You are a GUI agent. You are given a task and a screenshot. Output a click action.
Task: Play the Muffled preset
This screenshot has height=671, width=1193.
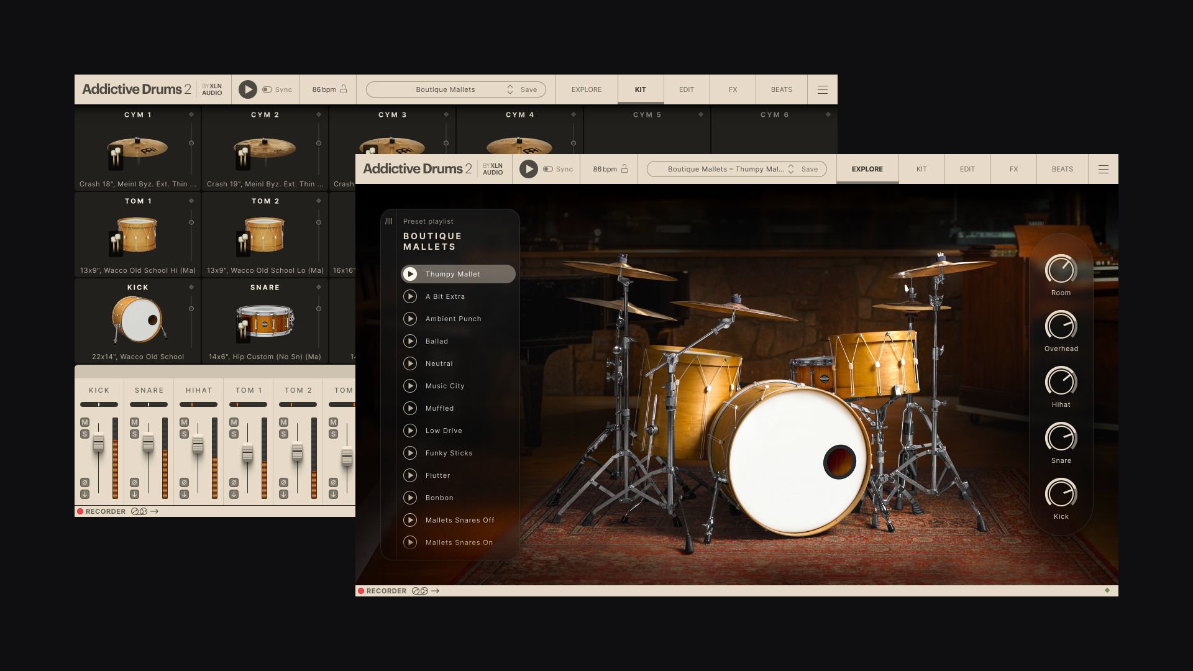(x=410, y=408)
